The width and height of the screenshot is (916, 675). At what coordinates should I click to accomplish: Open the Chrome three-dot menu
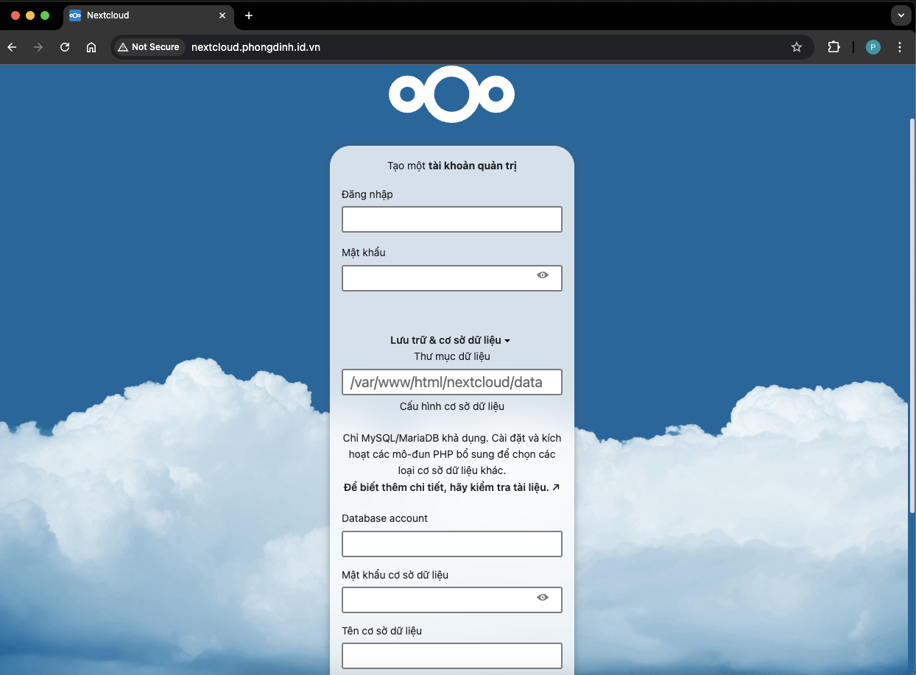coord(900,47)
